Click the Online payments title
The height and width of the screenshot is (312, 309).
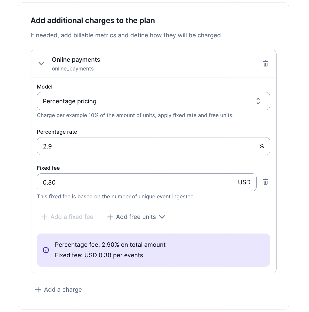tap(76, 60)
